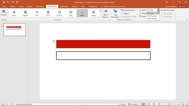The width and height of the screenshot is (189, 106).
Task: Switch to the Review tab
Action: tap(75, 6)
